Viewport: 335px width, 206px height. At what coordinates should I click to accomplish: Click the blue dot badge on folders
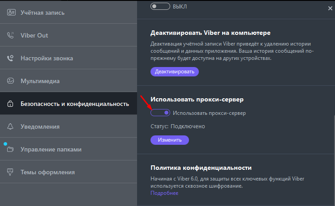click(5, 144)
